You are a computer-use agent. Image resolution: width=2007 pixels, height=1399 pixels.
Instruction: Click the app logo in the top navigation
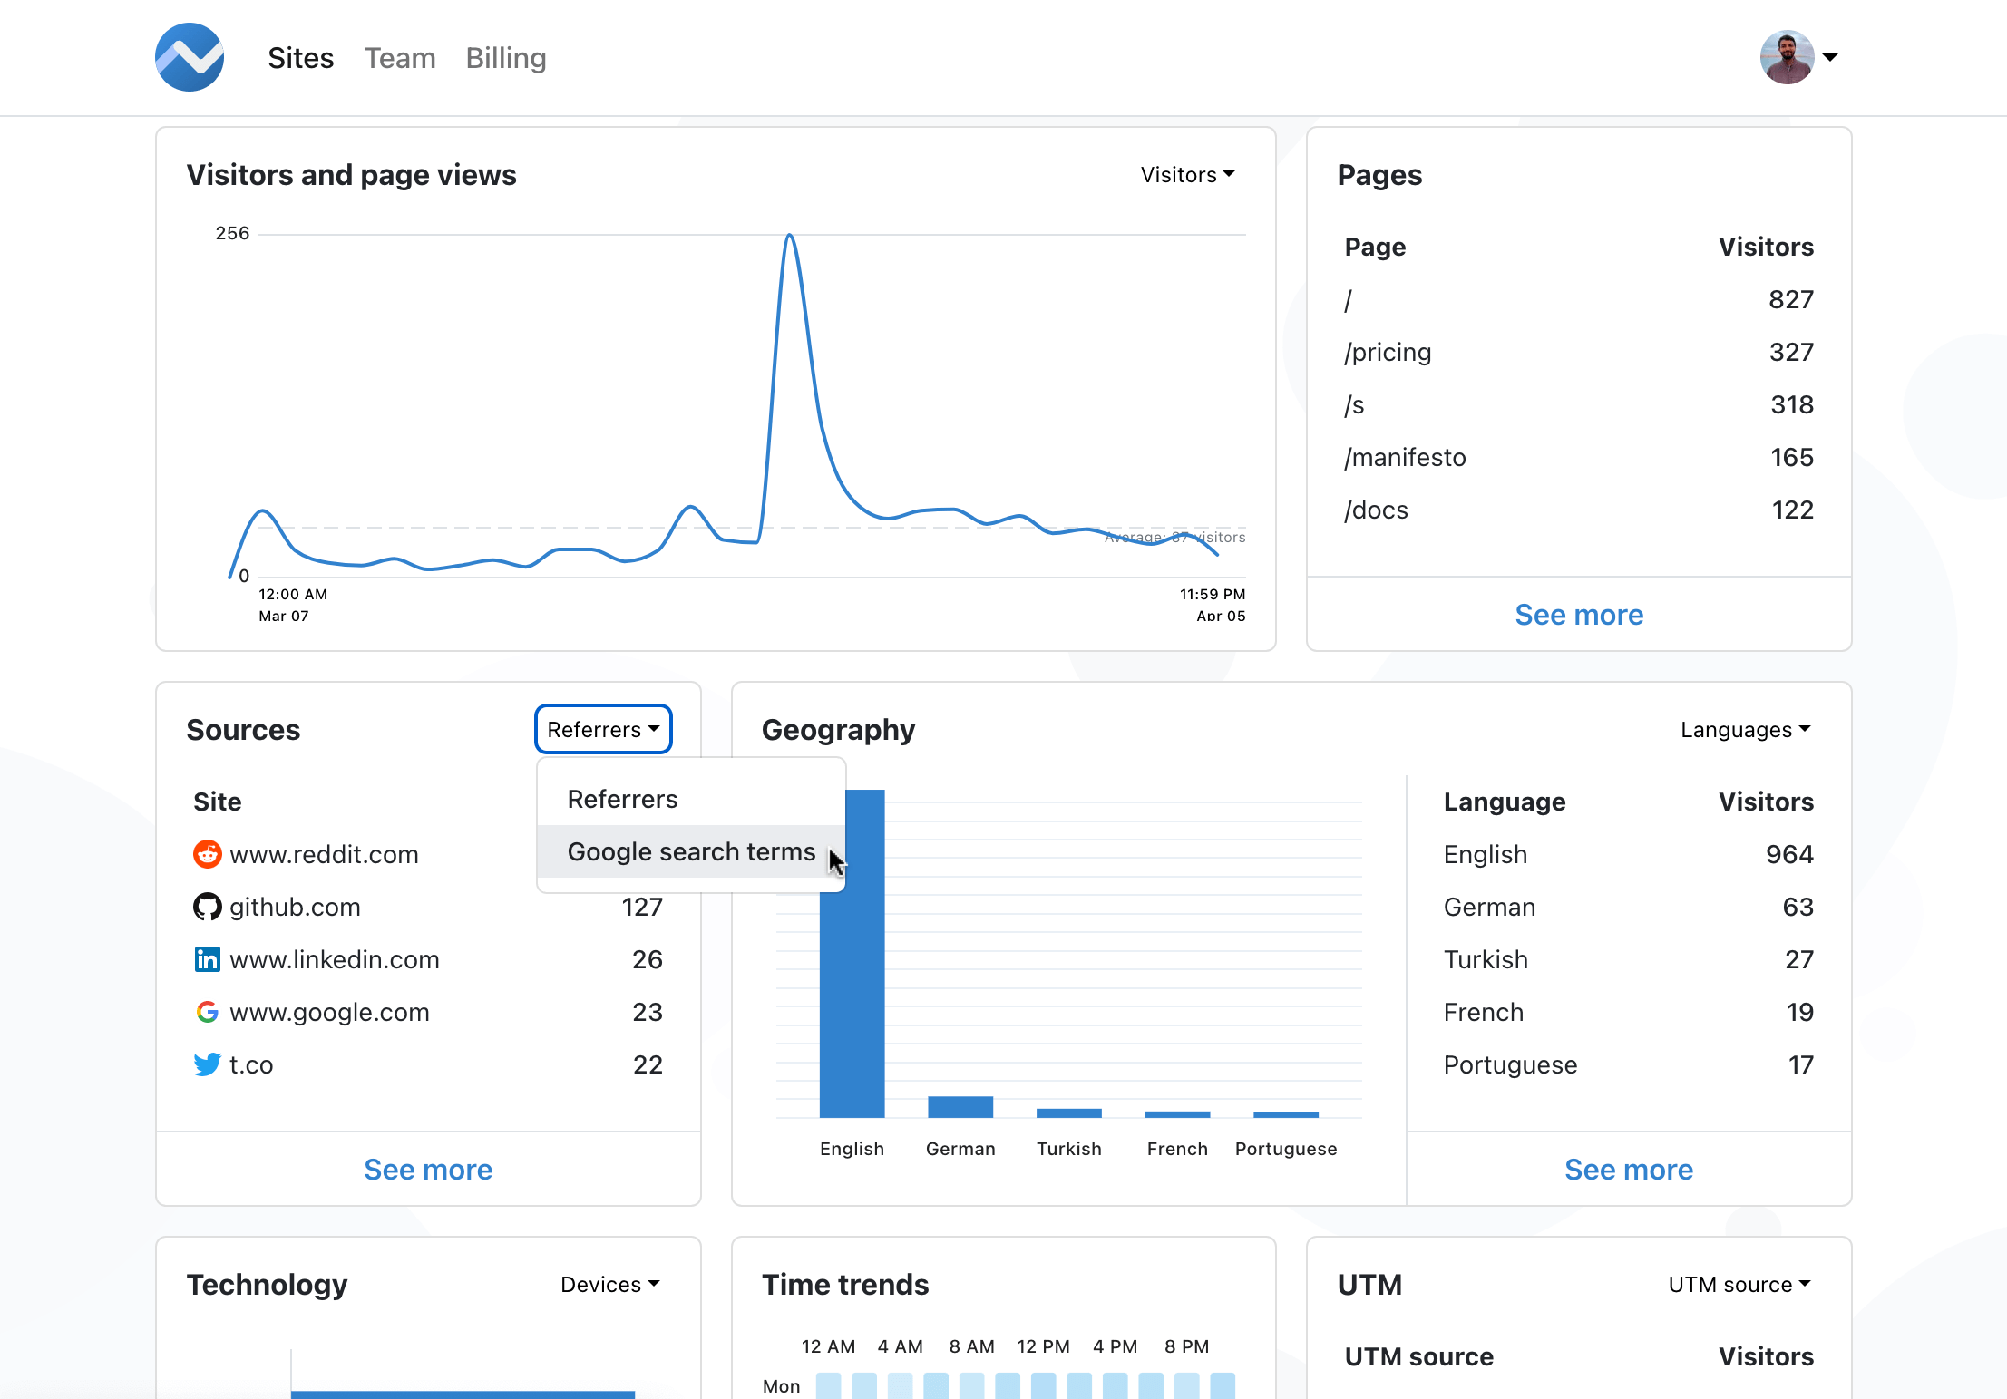click(x=190, y=57)
